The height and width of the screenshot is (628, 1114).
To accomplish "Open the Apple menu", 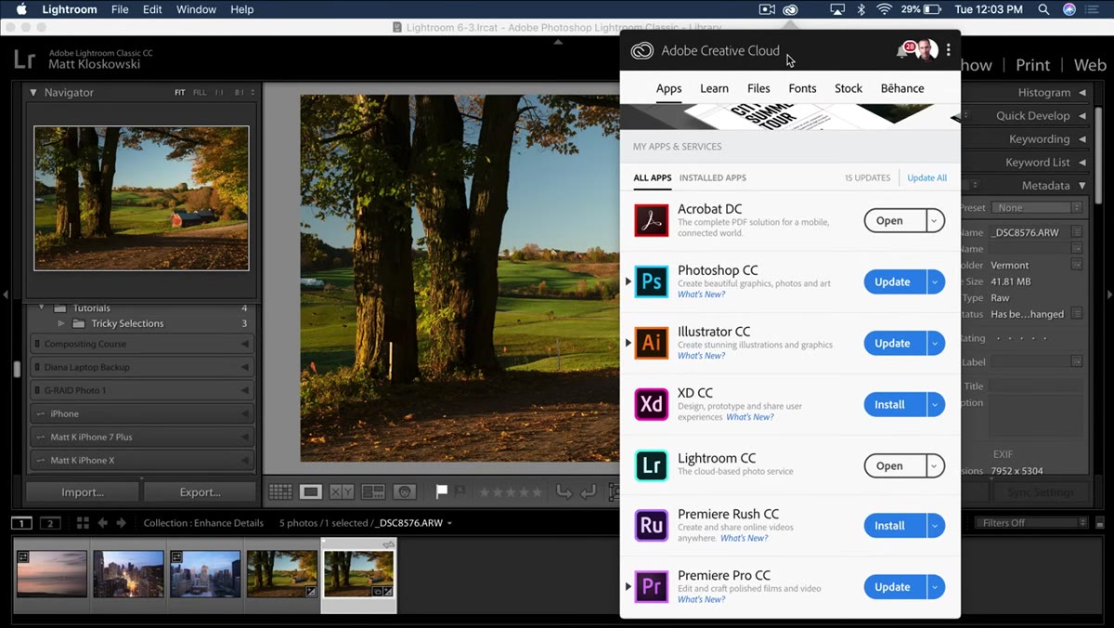I will coord(21,9).
